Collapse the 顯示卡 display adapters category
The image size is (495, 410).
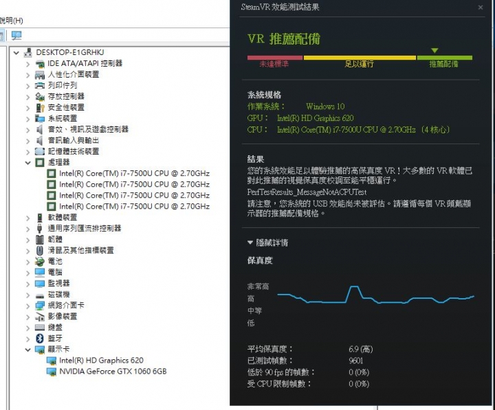click(x=27, y=350)
